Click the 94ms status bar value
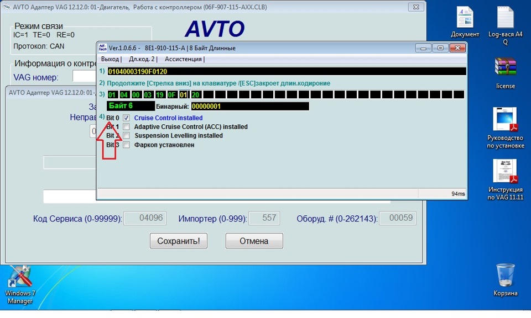 pos(458,194)
